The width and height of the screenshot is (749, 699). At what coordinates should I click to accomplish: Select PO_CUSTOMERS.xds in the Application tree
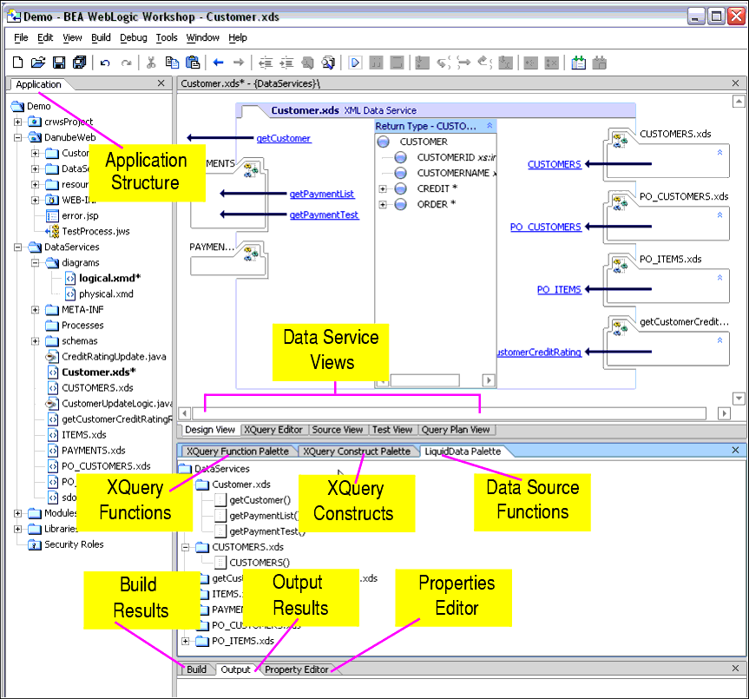pyautogui.click(x=106, y=465)
